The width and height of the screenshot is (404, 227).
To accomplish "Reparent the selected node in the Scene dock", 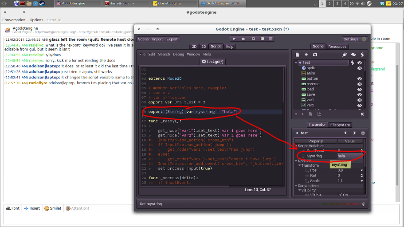I will tap(319, 114).
